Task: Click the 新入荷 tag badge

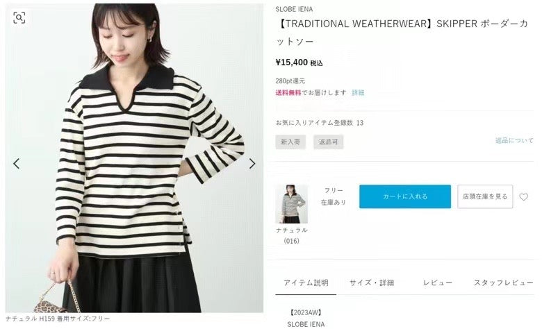Action: pyautogui.click(x=290, y=142)
